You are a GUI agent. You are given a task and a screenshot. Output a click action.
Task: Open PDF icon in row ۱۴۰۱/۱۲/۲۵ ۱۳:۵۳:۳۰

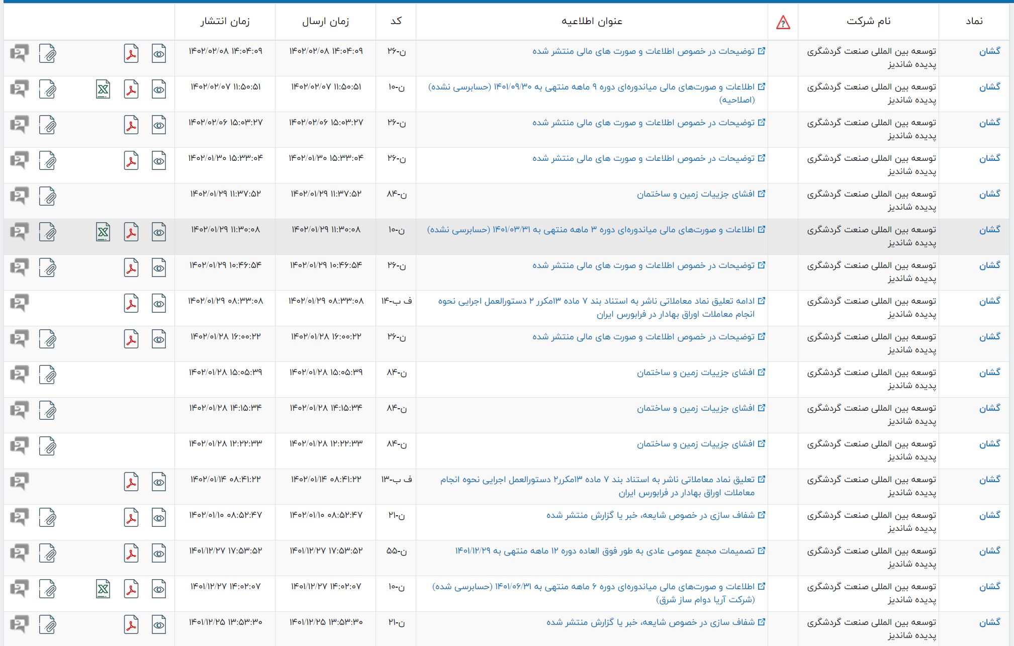tap(131, 625)
